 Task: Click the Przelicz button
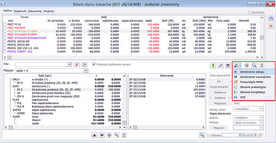[x=216, y=135]
